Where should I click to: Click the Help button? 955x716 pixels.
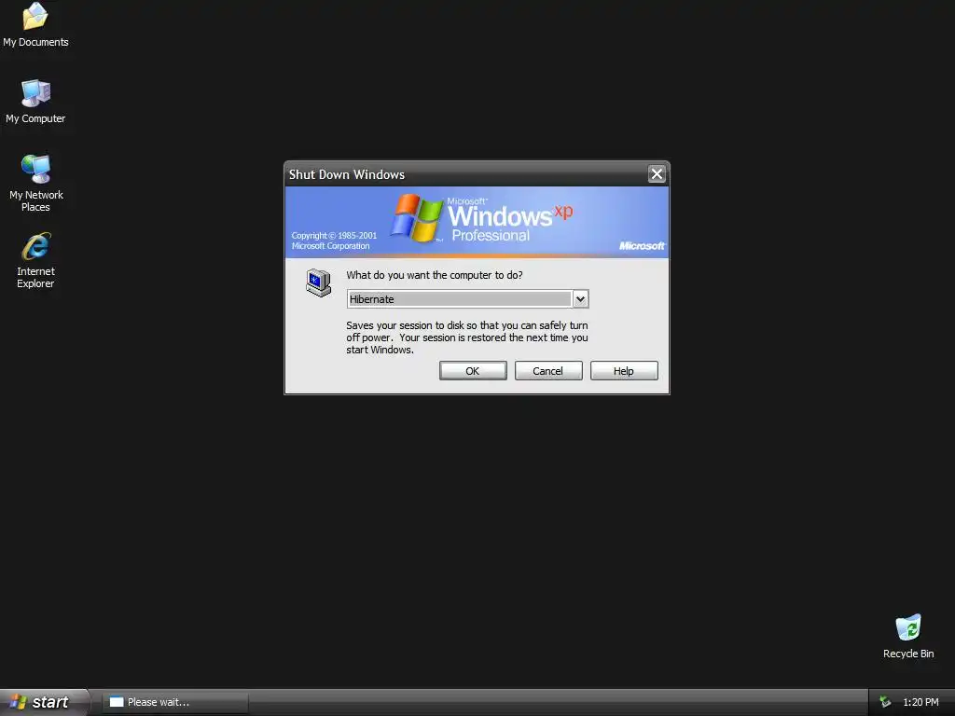[x=624, y=371]
